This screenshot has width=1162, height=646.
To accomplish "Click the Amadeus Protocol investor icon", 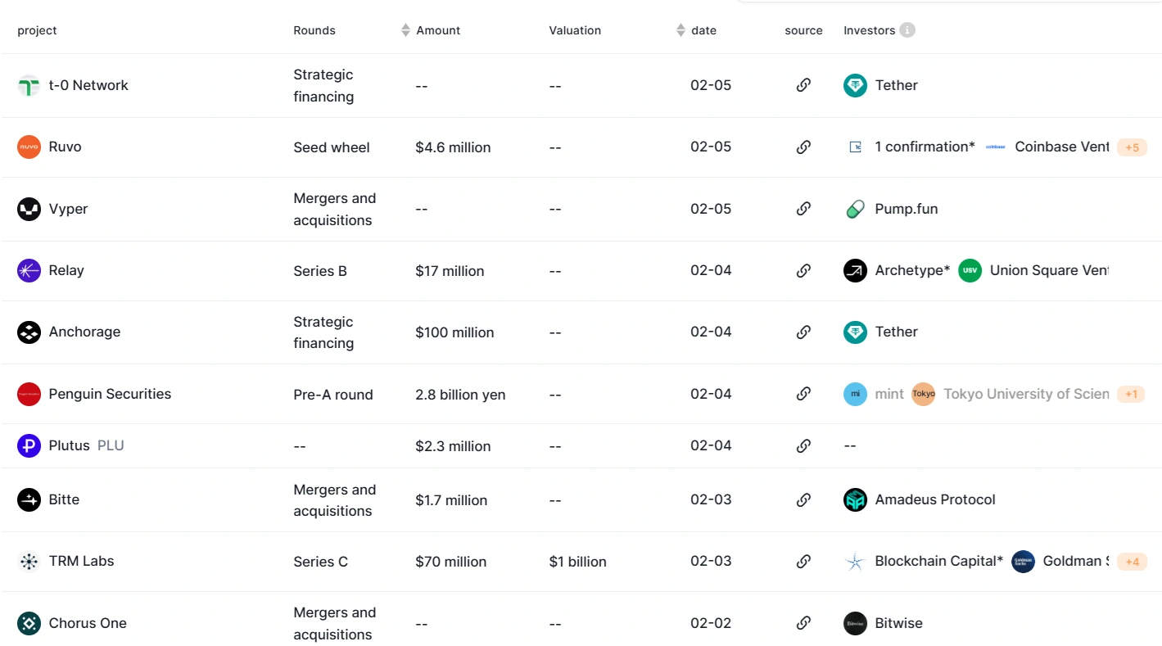I will (855, 499).
